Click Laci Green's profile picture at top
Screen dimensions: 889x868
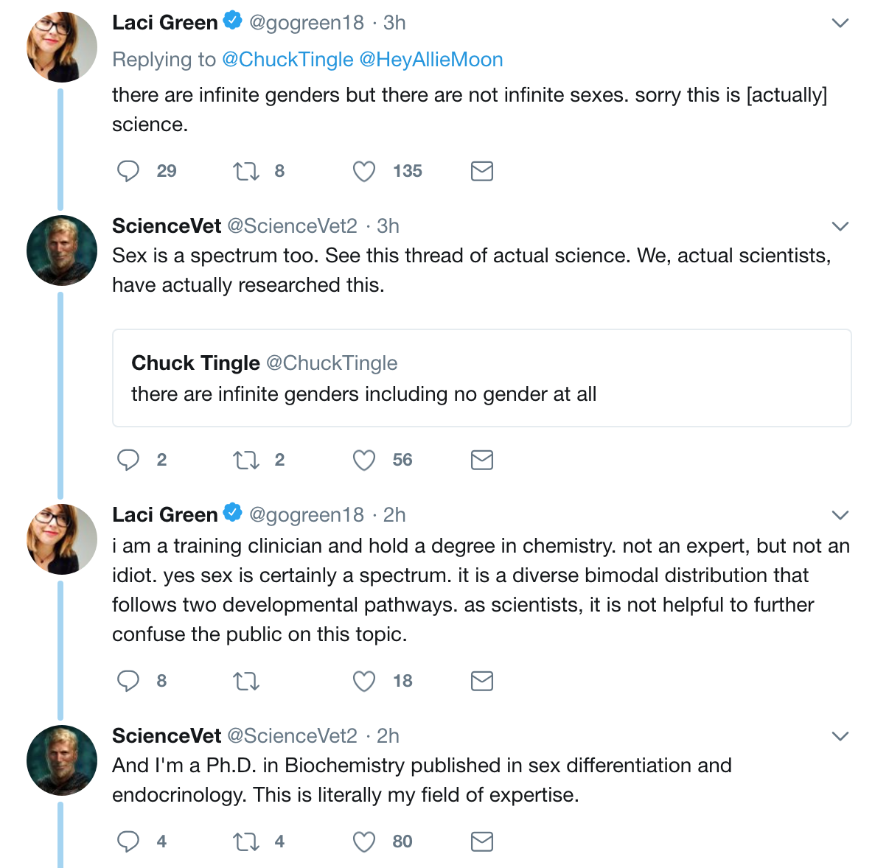click(x=62, y=46)
